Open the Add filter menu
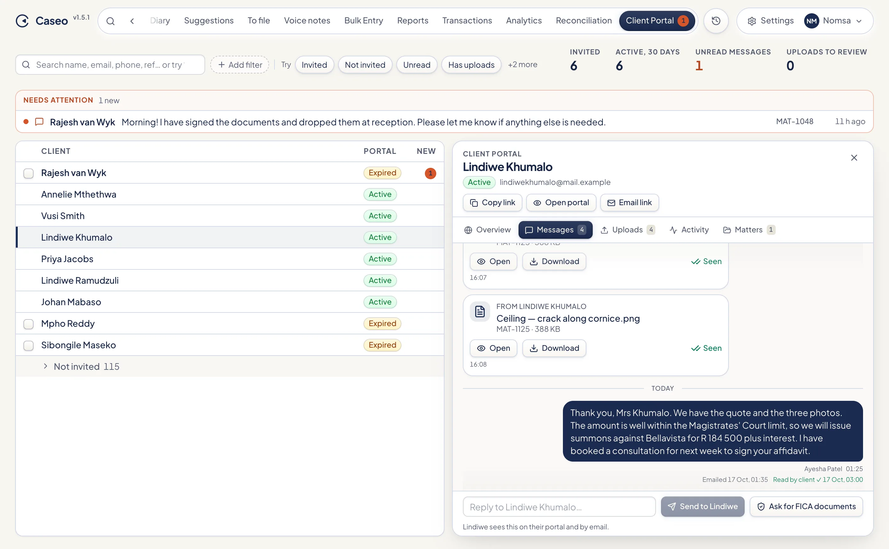The image size is (889, 549). pyautogui.click(x=240, y=65)
